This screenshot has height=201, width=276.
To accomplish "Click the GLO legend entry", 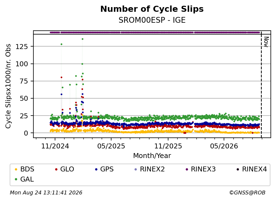I will click(64, 169).
